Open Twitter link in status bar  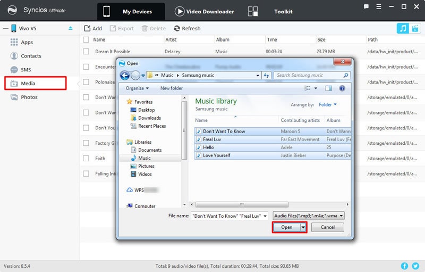pyautogui.click(x=415, y=266)
